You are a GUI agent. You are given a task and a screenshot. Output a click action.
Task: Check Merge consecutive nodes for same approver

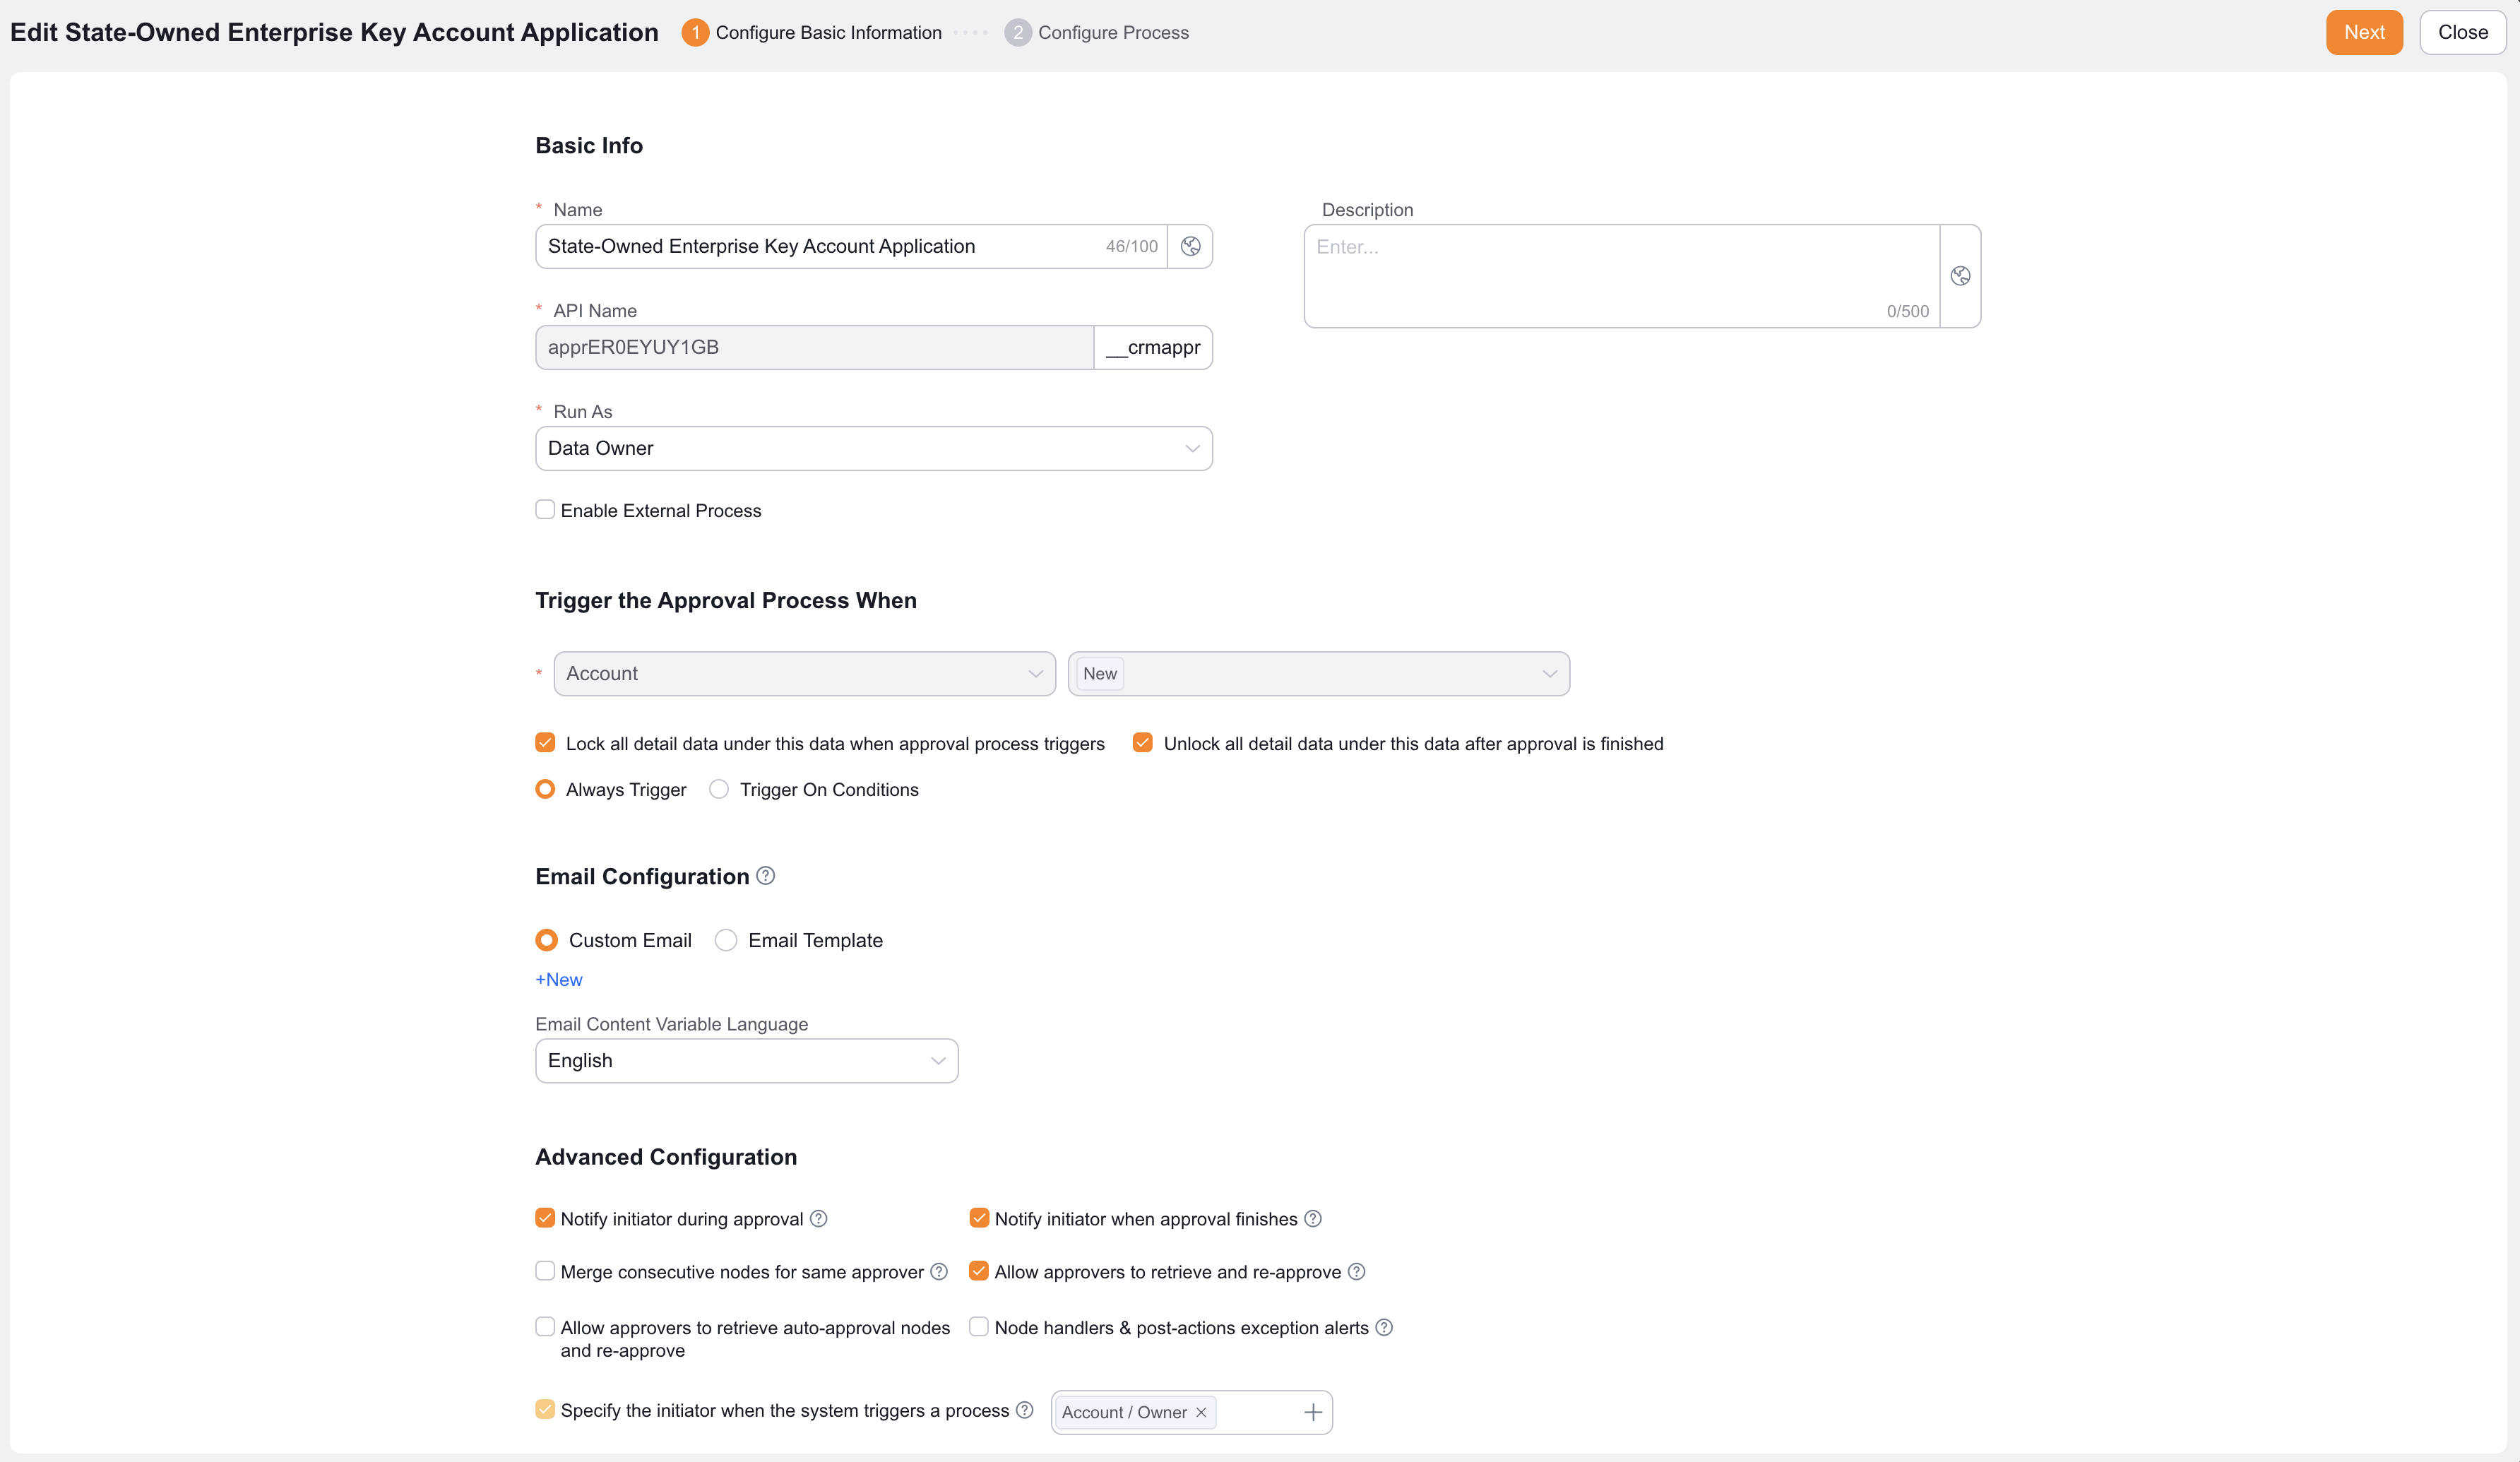(x=545, y=1271)
